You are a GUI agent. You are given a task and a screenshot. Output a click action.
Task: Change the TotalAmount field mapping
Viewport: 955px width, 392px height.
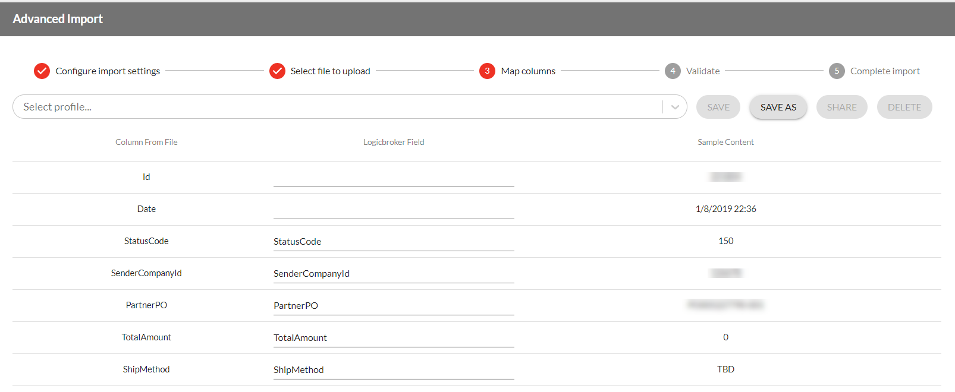click(393, 338)
